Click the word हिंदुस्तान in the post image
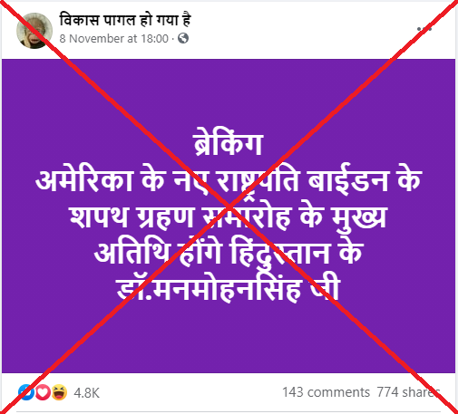This screenshot has height=414, width=458. 280,253
